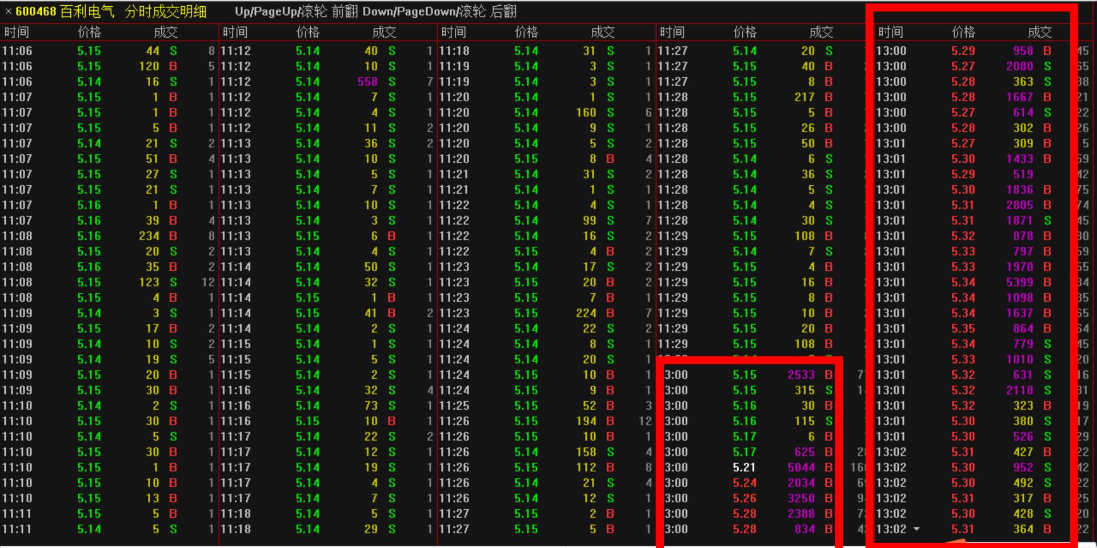Viewport: 1097px width, 548px height.
Task: Click the 600468 百利电气 stock title
Action: point(65,11)
